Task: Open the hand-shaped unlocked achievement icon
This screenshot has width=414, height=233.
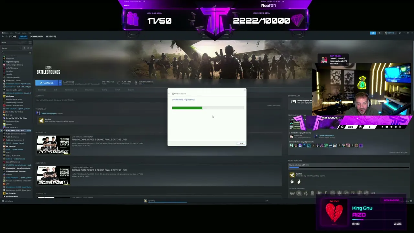Action: coord(292,182)
